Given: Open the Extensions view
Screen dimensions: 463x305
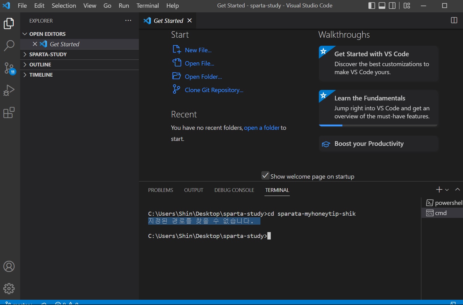Looking at the screenshot, I should click(x=9, y=112).
